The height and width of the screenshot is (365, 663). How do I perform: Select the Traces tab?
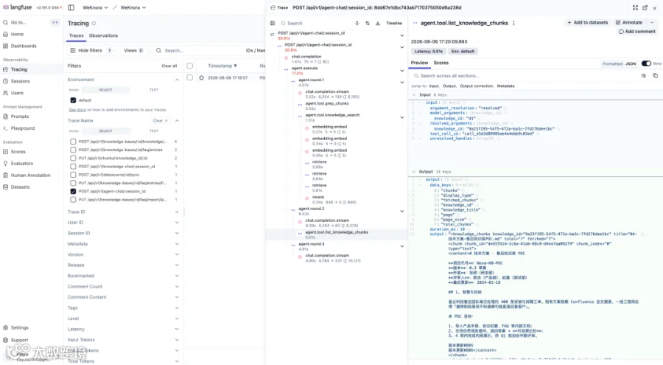[x=76, y=35]
